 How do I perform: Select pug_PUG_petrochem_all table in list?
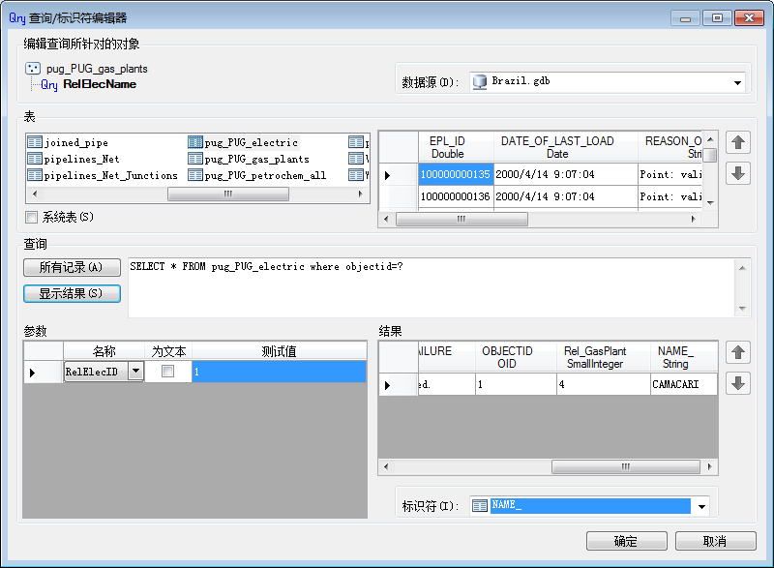[264, 176]
